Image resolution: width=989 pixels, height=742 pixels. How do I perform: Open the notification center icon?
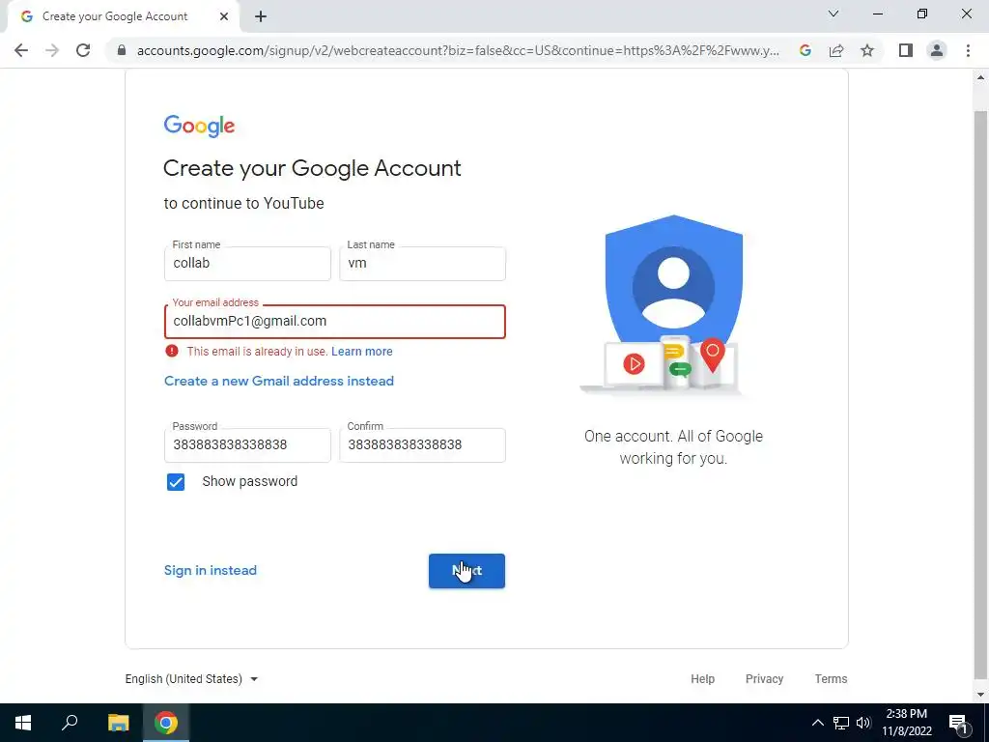(958, 723)
